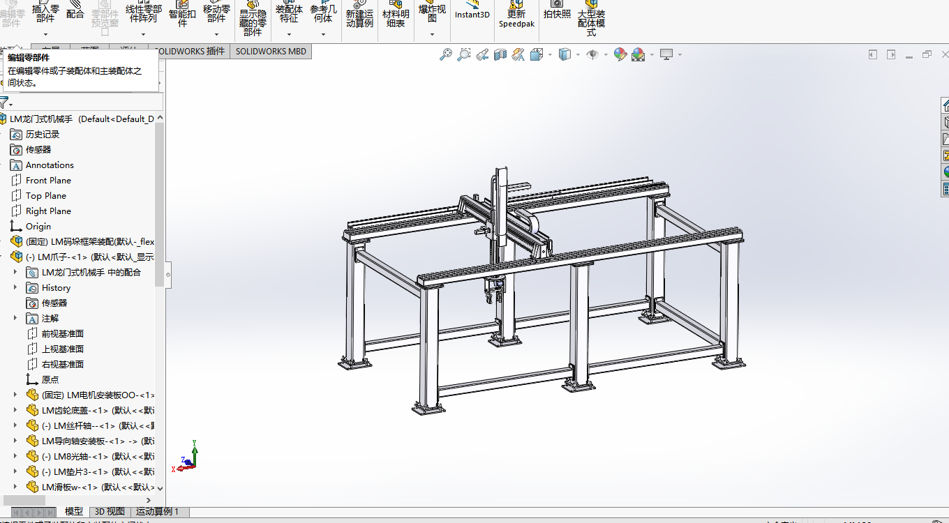Viewport: 949px width, 523px height.
Task: Switch to the SOLIDWORKS 插件 tab
Action: (x=190, y=51)
